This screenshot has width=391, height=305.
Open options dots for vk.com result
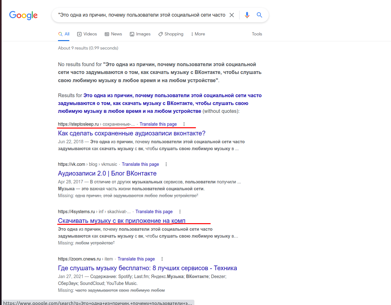pyautogui.click(x=166, y=164)
